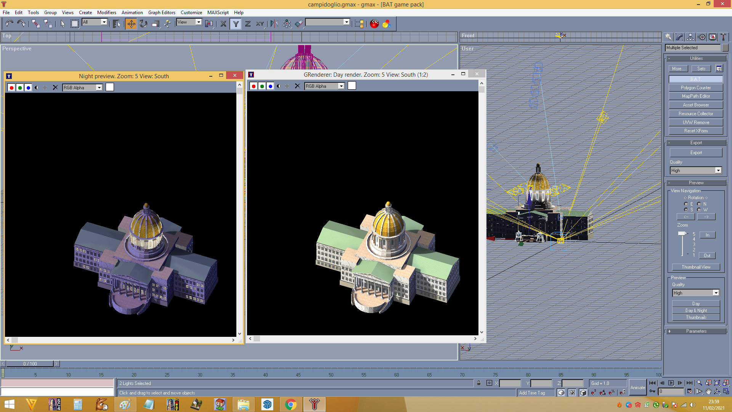Open the Material Navigator colored balls icon
Image resolution: width=732 pixels, height=412 pixels.
[x=387, y=24]
